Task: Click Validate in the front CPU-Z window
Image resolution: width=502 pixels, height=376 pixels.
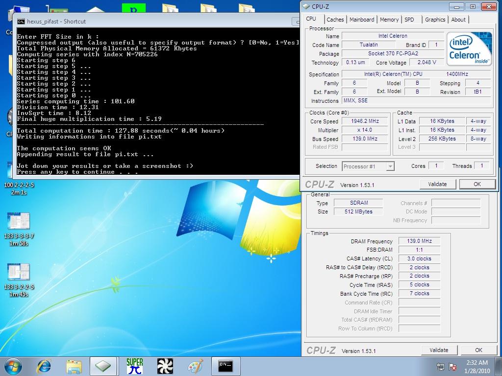Action: pyautogui.click(x=437, y=184)
